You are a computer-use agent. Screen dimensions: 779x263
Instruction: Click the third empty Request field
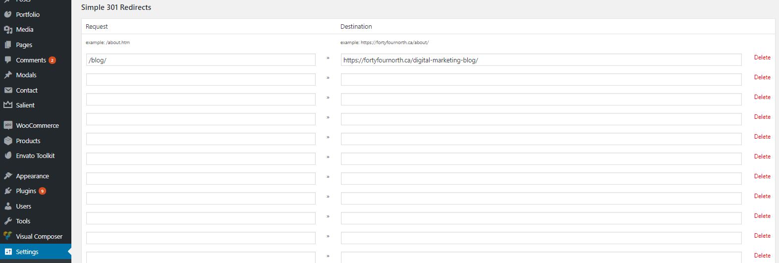tap(201, 119)
